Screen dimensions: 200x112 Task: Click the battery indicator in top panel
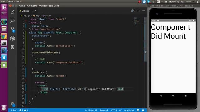[x=174, y=2]
